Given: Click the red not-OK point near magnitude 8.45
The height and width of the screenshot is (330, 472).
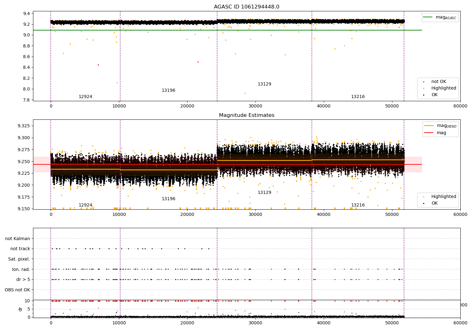Looking at the screenshot, I should 98,65.
